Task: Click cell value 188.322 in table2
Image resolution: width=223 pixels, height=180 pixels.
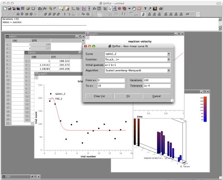Action: coord(60,61)
